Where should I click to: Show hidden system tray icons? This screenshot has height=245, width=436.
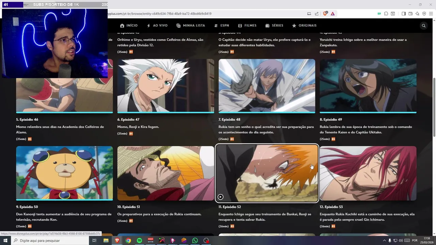click(x=385, y=241)
